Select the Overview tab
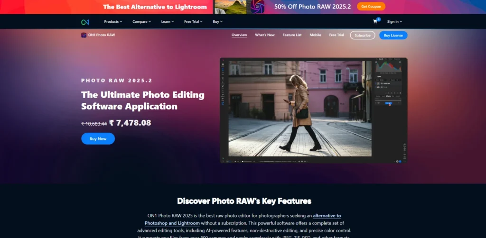Viewport: 486px width, 238px height. coord(239,35)
